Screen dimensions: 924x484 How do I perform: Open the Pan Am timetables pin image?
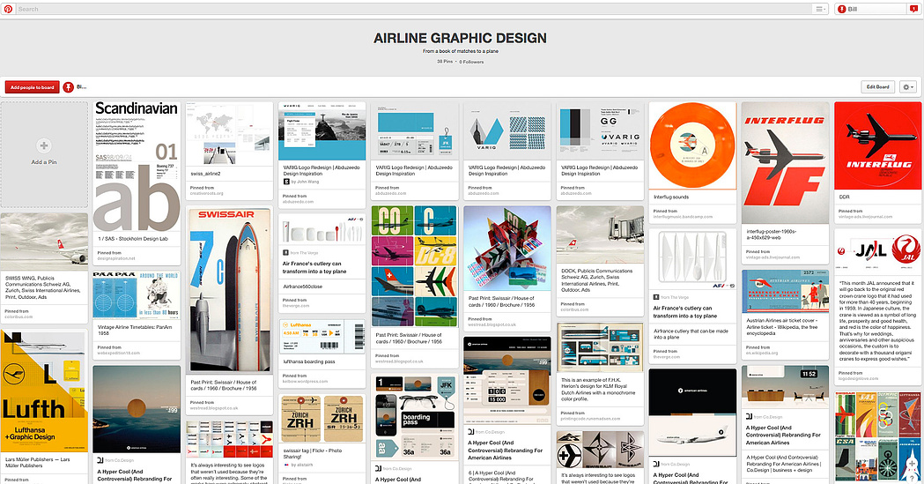pos(137,294)
